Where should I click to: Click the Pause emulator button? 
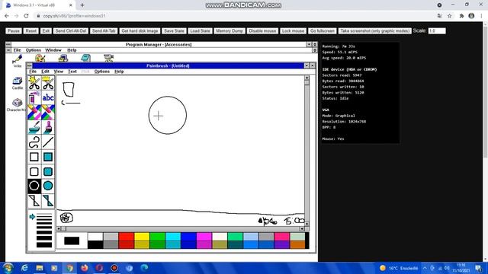tap(14, 30)
